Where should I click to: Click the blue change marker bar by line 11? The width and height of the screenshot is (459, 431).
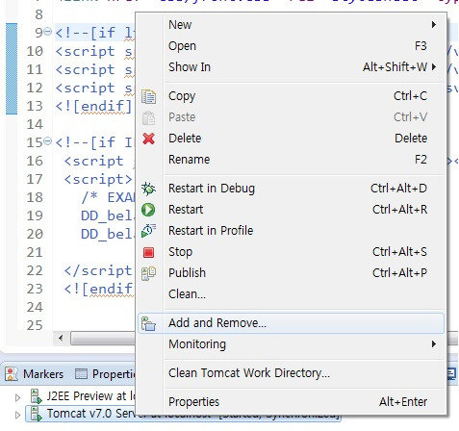click(12, 69)
